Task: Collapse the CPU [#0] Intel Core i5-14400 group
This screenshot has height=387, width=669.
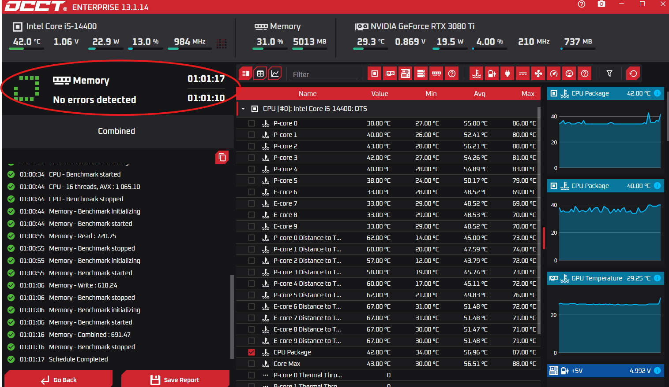Action: [243, 109]
